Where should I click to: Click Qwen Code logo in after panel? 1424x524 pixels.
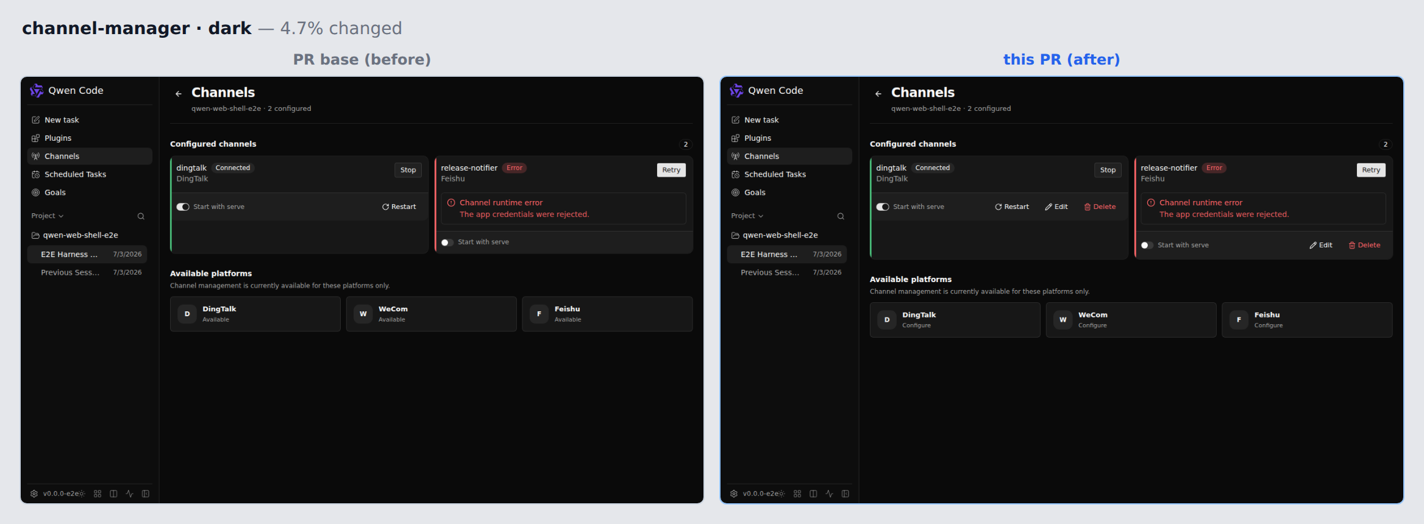[x=736, y=91]
